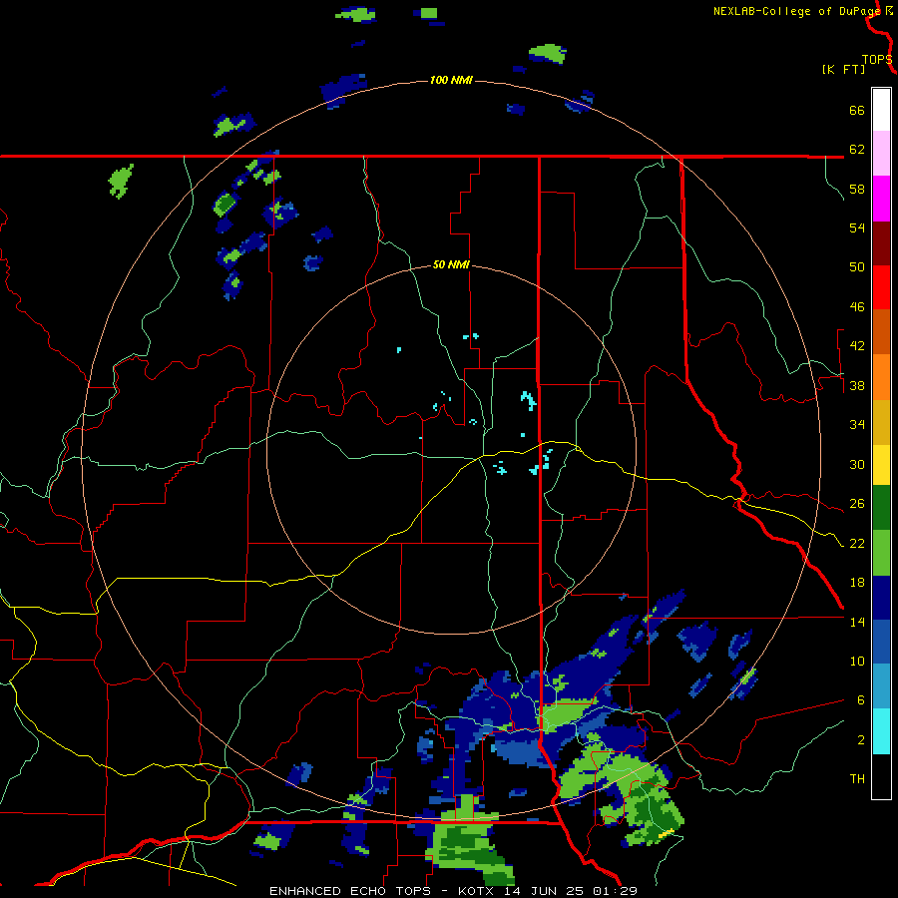Click the bright red 50 kft legend swatch
The height and width of the screenshot is (898, 898).
point(881,287)
